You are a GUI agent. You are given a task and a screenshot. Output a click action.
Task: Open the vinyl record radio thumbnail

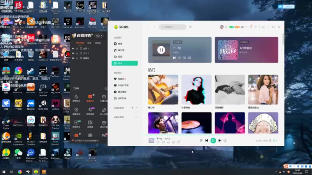point(197,123)
